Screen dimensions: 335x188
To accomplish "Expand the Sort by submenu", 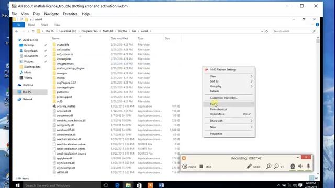I will pos(229,81).
